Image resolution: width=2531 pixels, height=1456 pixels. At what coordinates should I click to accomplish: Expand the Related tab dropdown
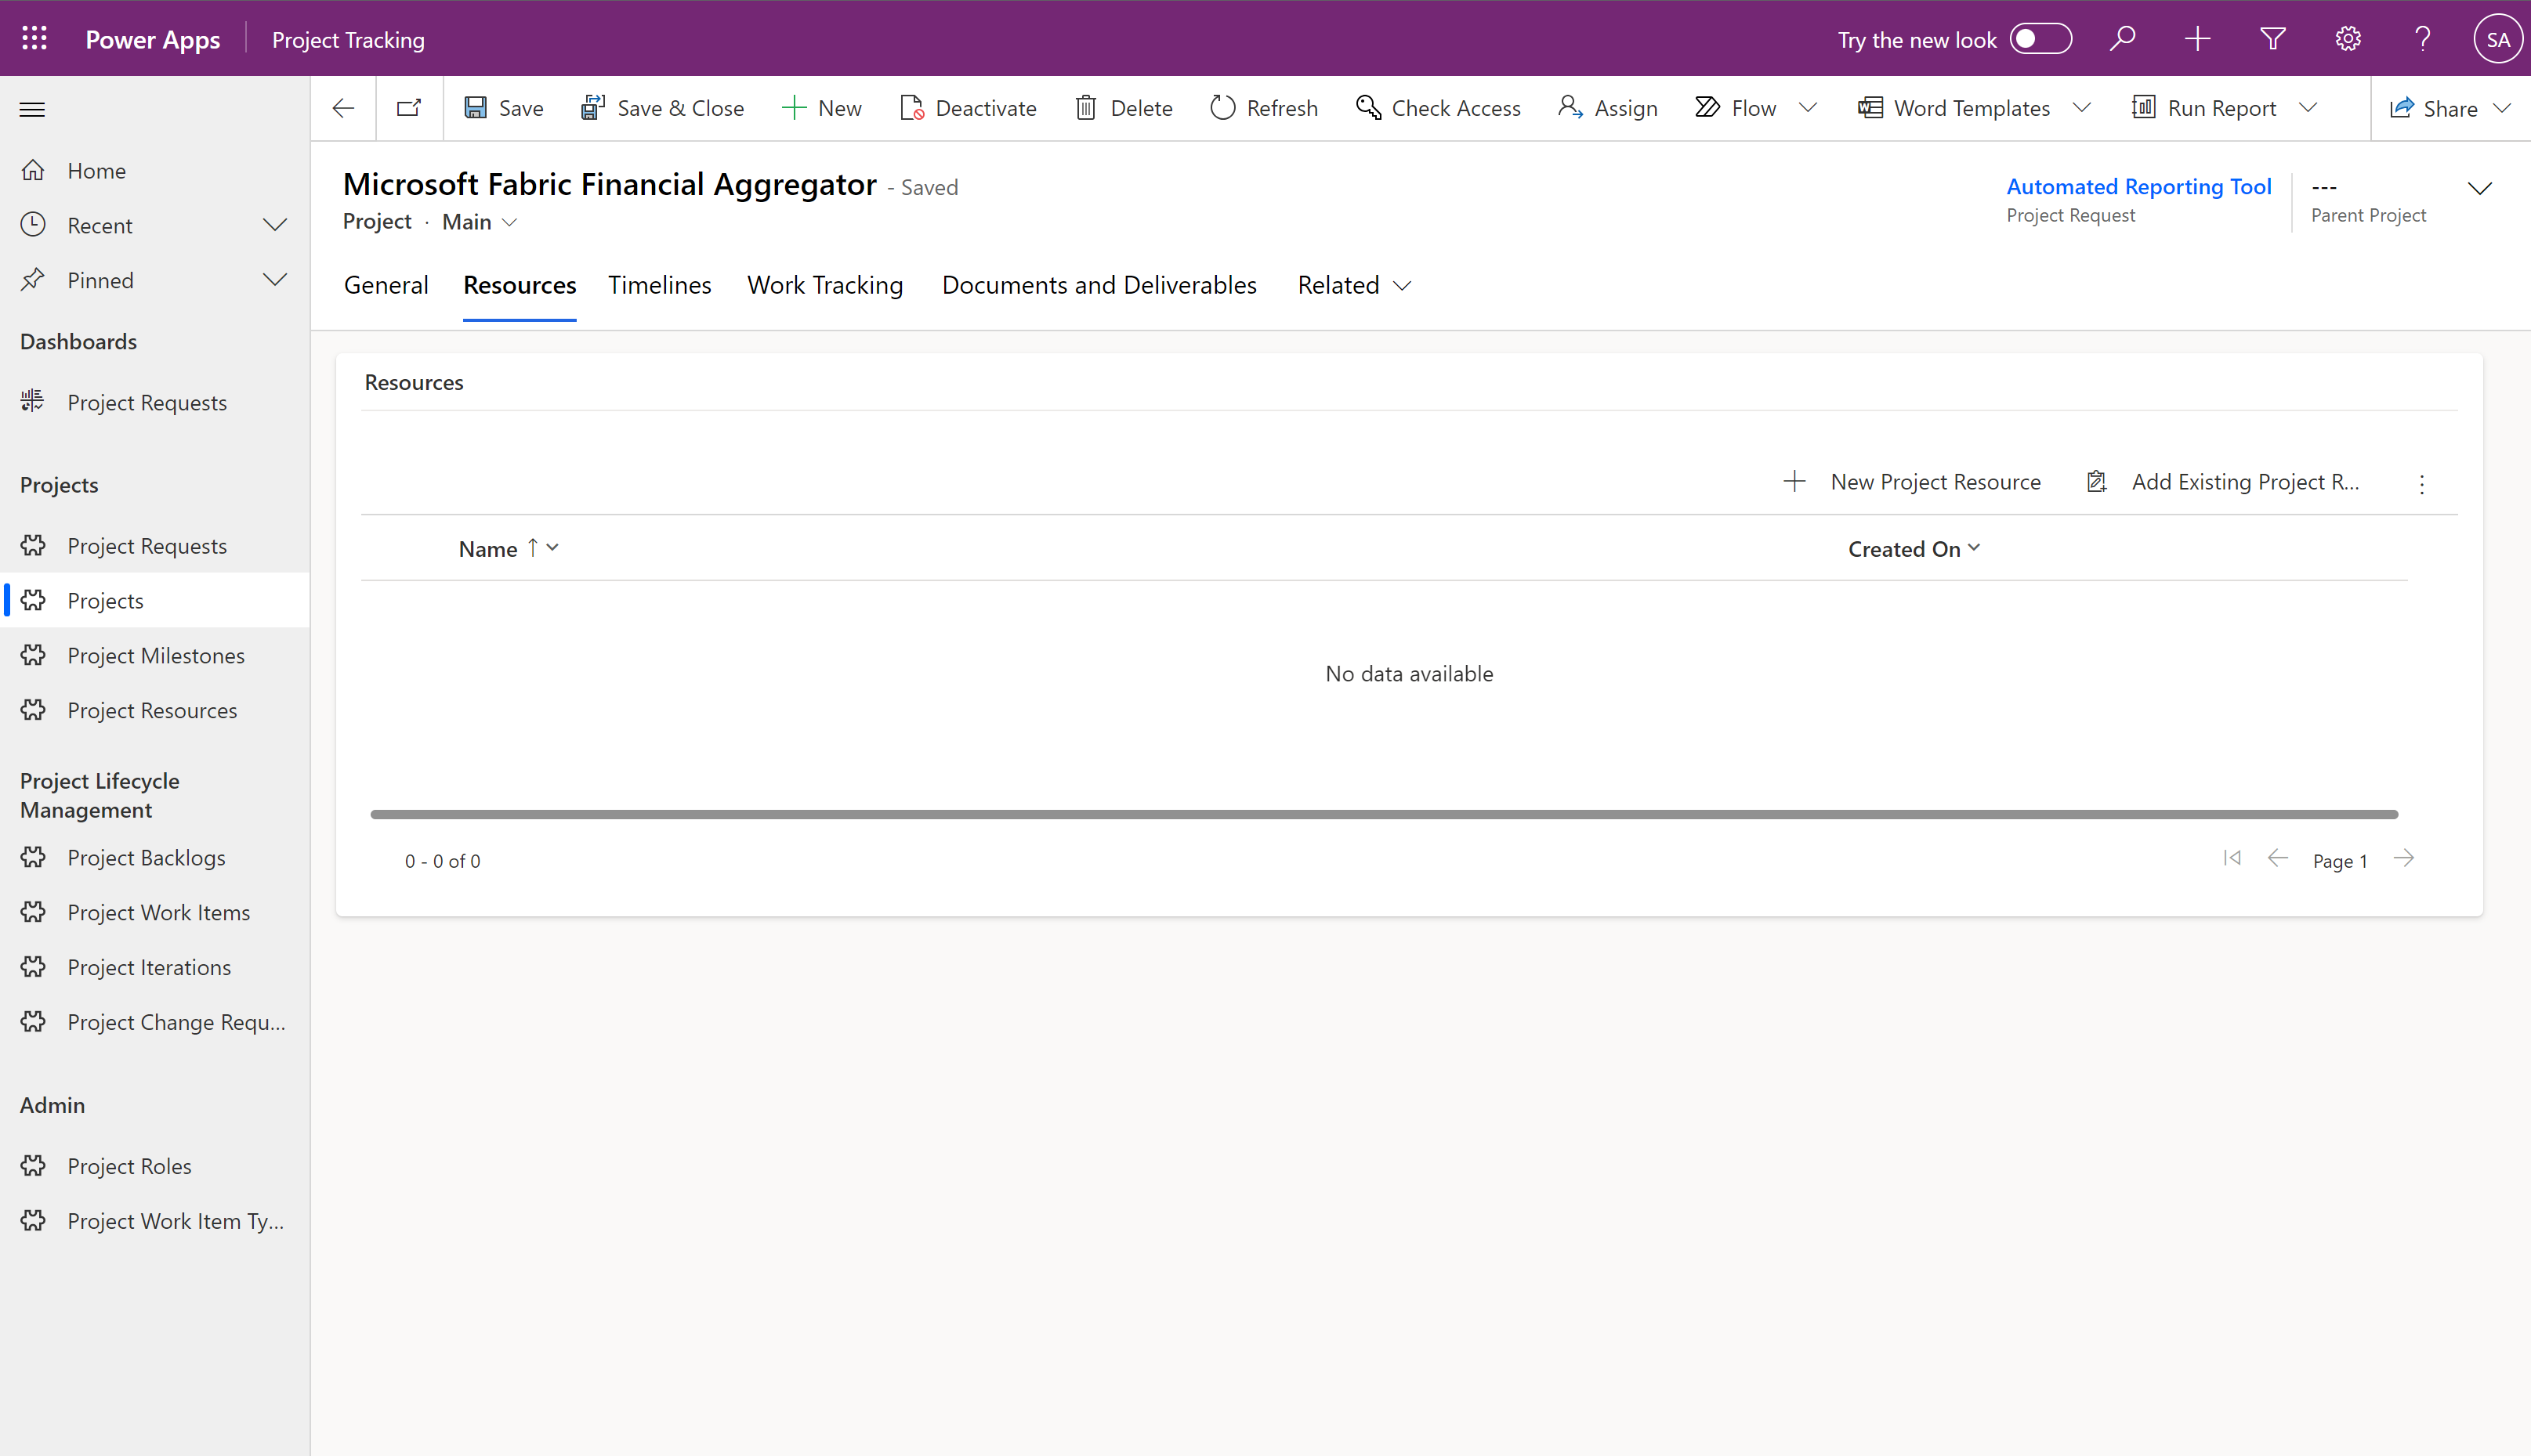coord(1355,285)
